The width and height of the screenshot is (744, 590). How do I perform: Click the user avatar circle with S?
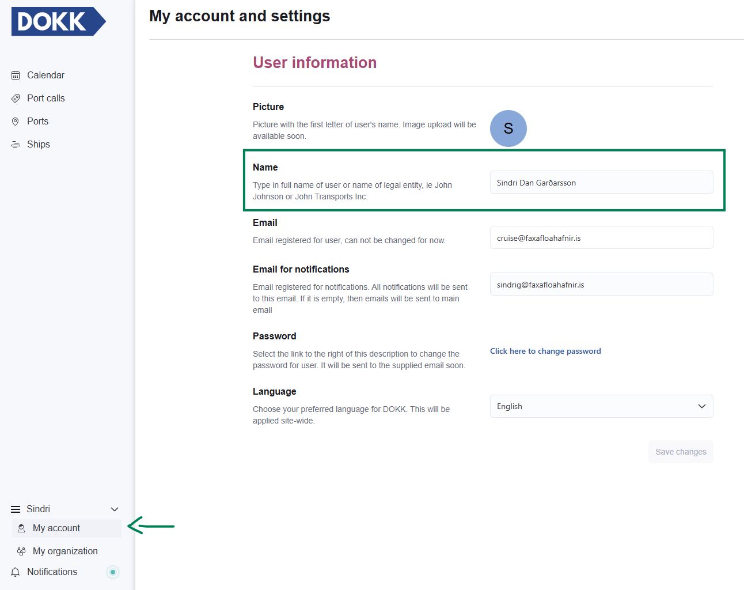508,128
